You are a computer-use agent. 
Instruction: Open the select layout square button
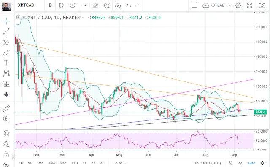click(194, 5)
